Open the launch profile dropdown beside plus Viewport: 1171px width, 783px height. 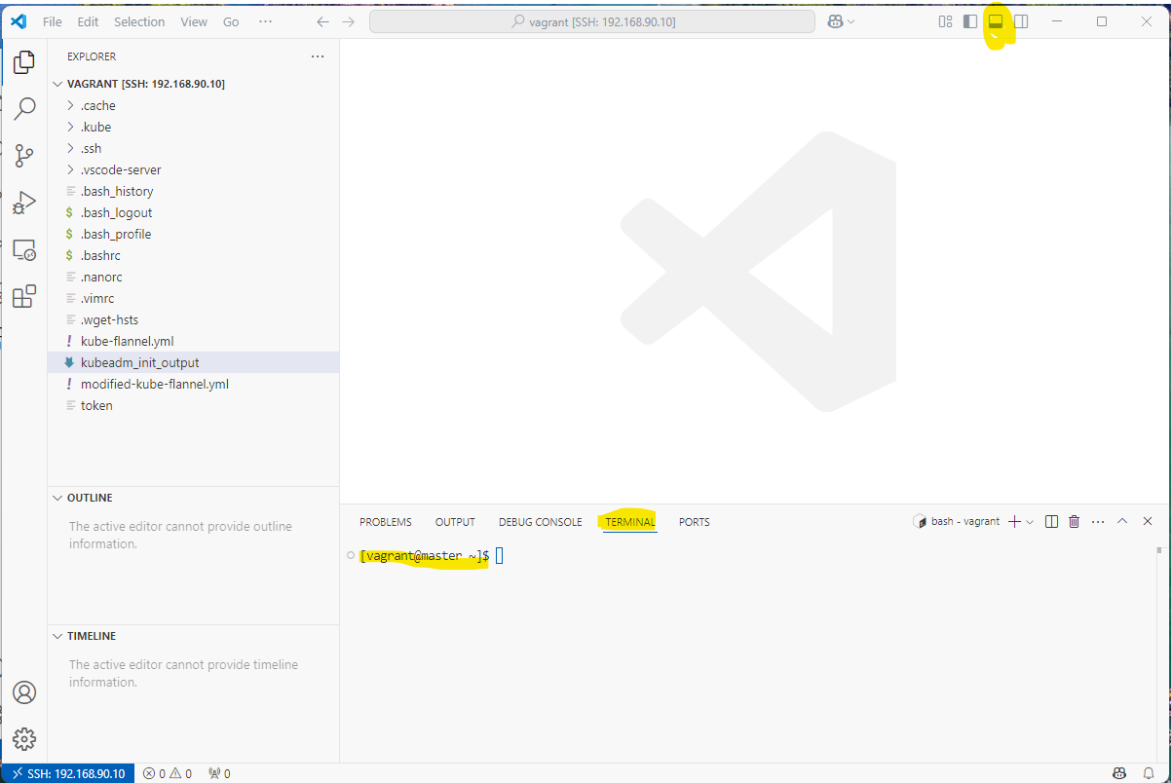1030,522
